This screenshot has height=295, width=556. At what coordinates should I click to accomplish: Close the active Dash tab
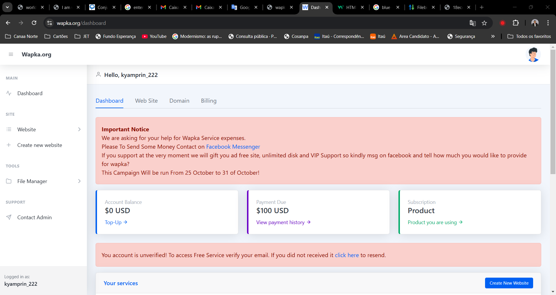pos(327,7)
